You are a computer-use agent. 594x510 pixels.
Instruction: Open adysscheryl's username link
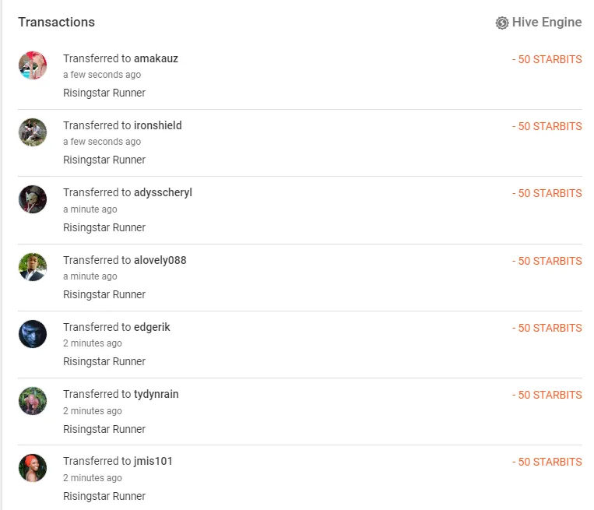pos(163,192)
